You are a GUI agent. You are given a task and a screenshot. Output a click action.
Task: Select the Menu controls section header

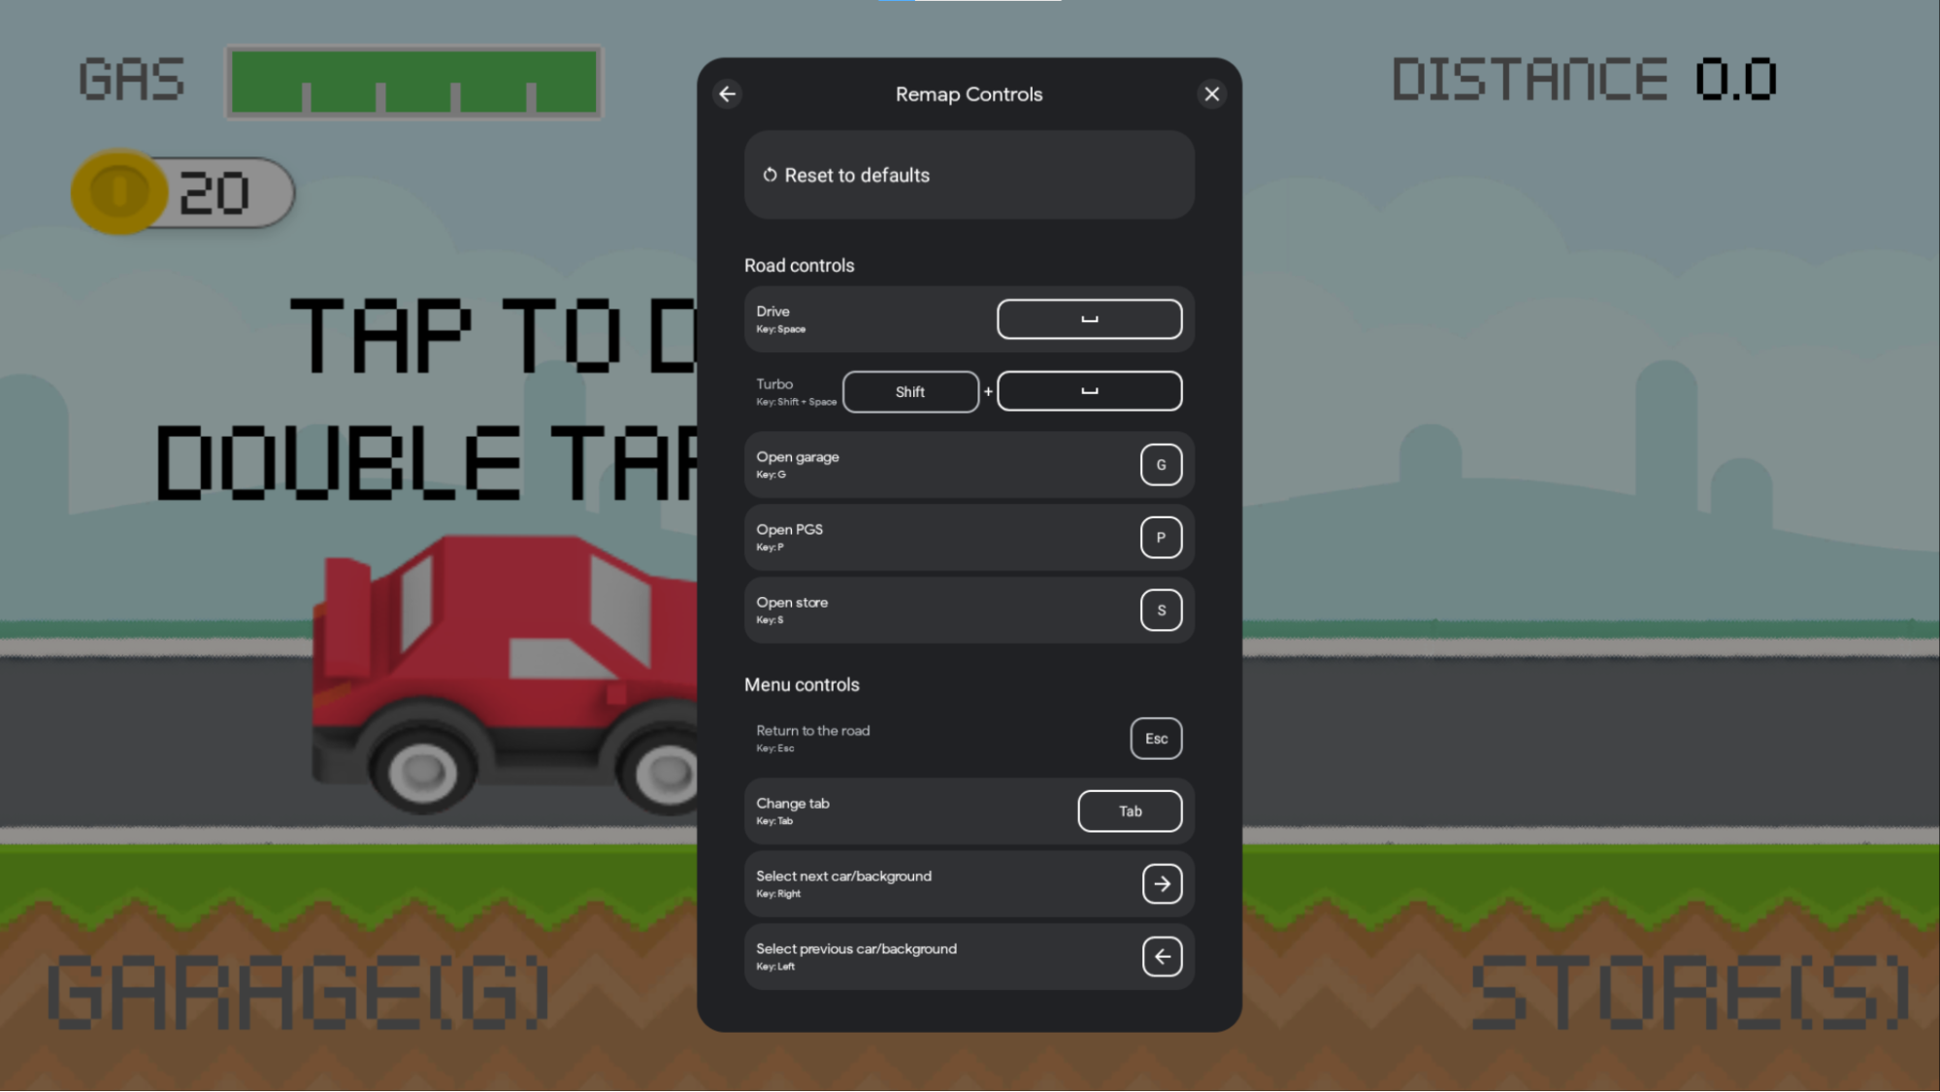click(801, 684)
